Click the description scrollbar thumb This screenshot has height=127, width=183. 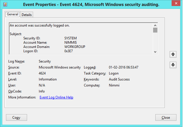pyautogui.click(x=155, y=30)
